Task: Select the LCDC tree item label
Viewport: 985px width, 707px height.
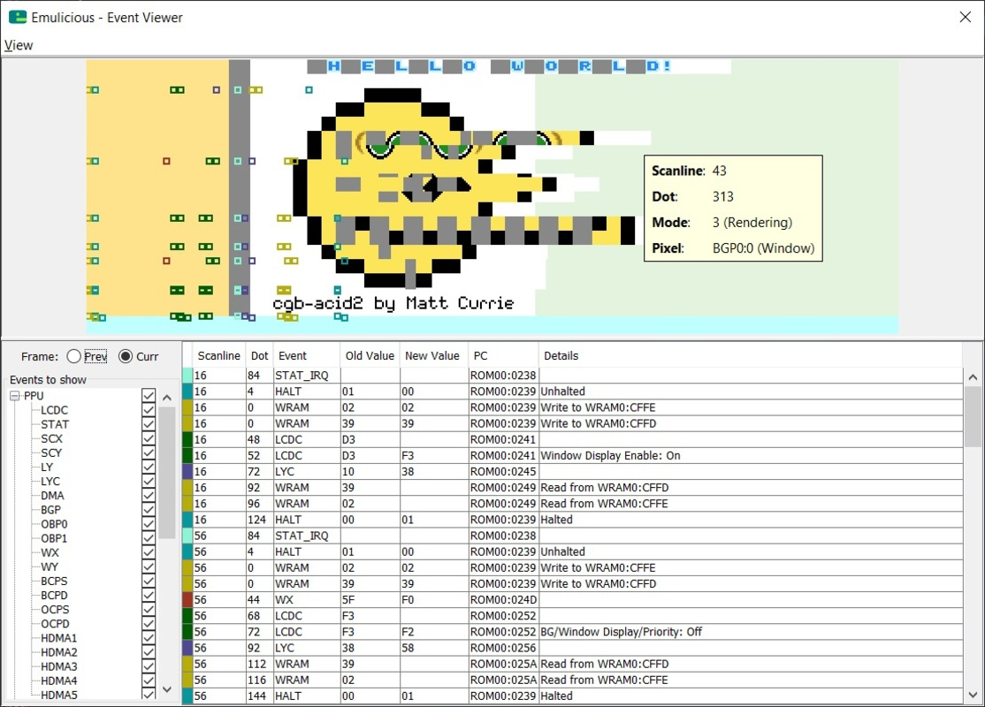Action: click(x=55, y=410)
